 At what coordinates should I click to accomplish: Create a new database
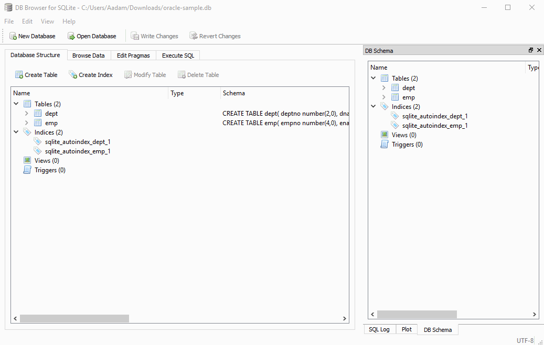click(x=33, y=36)
